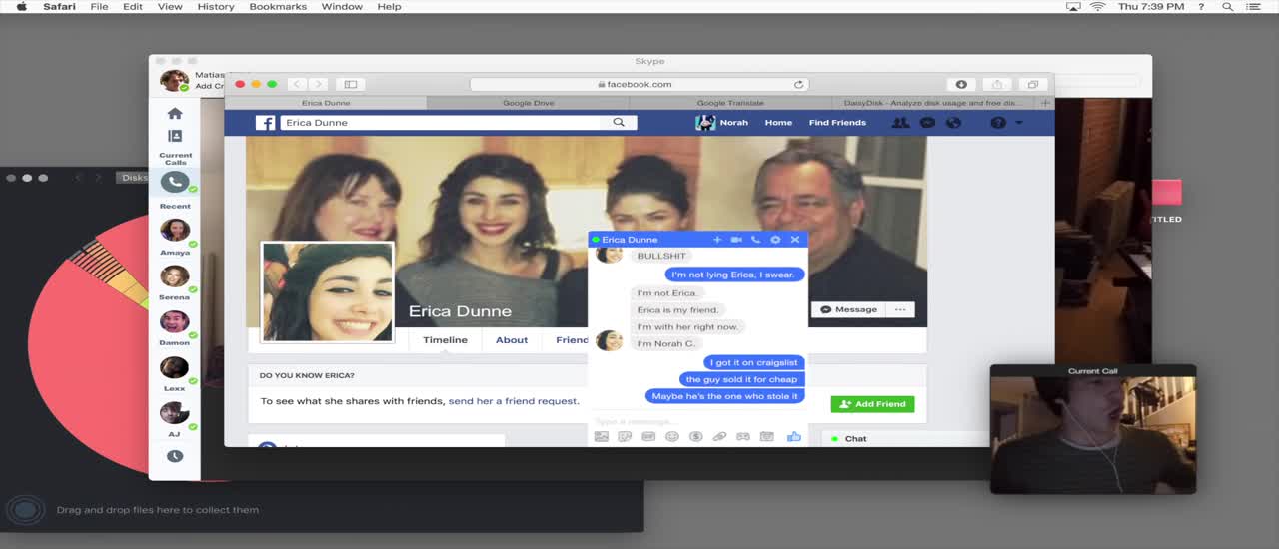Switch to the Google Drive tab
1279x549 pixels.
click(x=529, y=103)
